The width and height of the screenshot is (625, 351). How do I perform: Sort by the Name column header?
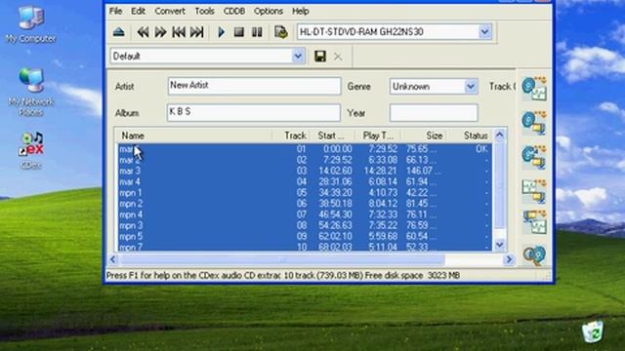(x=195, y=136)
